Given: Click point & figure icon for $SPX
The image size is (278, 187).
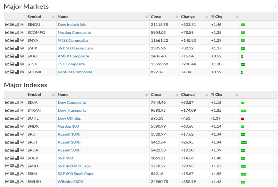Looking at the screenshot, I should [x=17, y=48].
